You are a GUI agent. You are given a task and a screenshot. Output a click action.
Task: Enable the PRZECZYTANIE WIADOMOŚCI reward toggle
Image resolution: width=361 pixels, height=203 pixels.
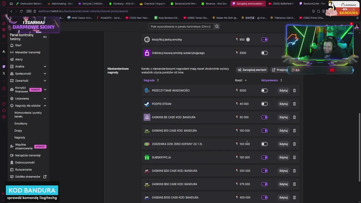pos(264,91)
